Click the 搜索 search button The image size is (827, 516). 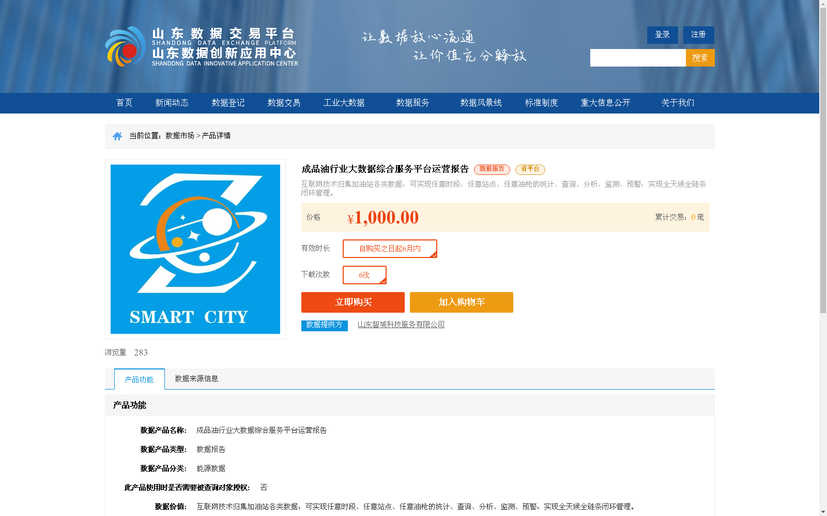coord(700,58)
